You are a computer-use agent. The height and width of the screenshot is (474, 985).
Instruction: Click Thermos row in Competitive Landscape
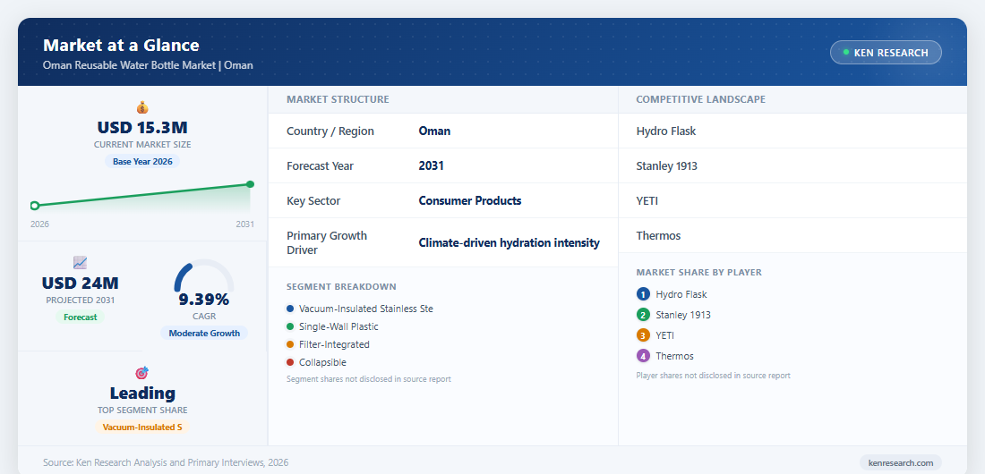792,235
